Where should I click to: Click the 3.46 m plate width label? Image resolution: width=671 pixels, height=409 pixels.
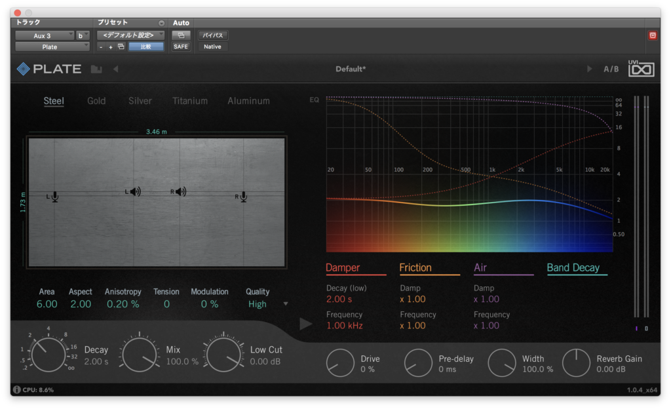point(156,132)
